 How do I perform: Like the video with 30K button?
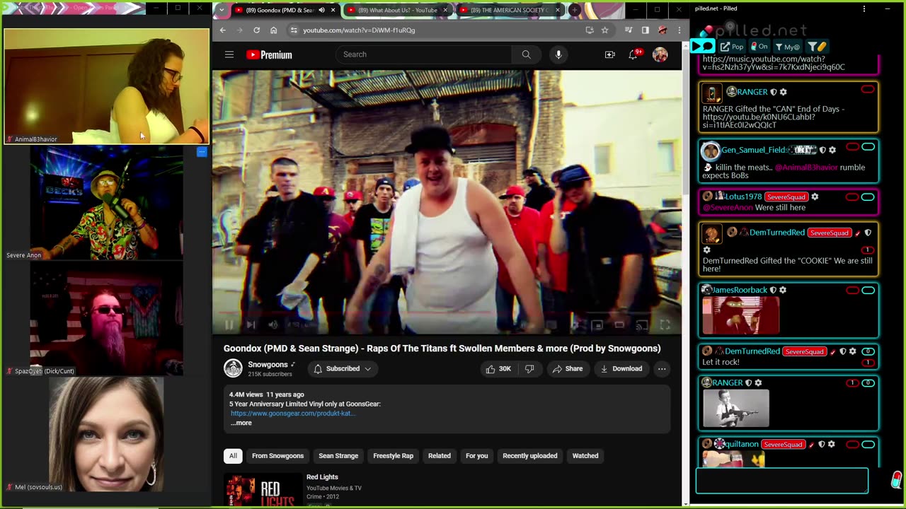tap(498, 368)
